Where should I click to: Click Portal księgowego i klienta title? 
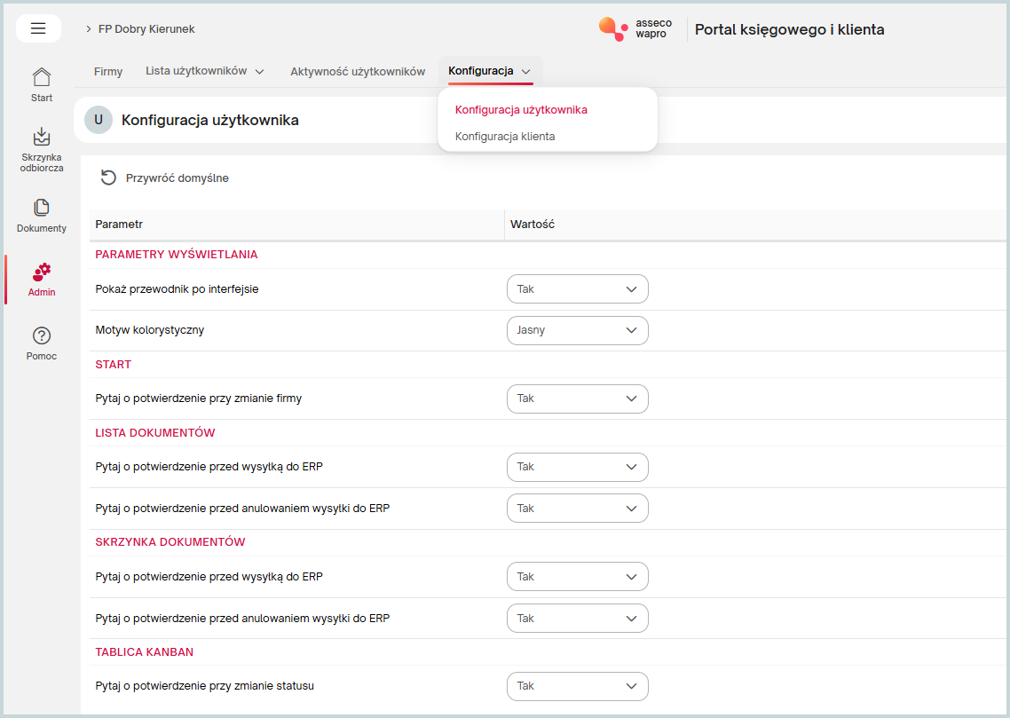[789, 29]
